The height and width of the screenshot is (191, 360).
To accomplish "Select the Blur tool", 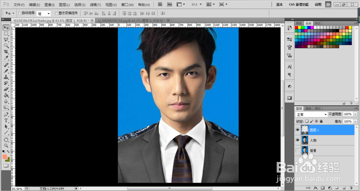I will click(x=6, y=101).
